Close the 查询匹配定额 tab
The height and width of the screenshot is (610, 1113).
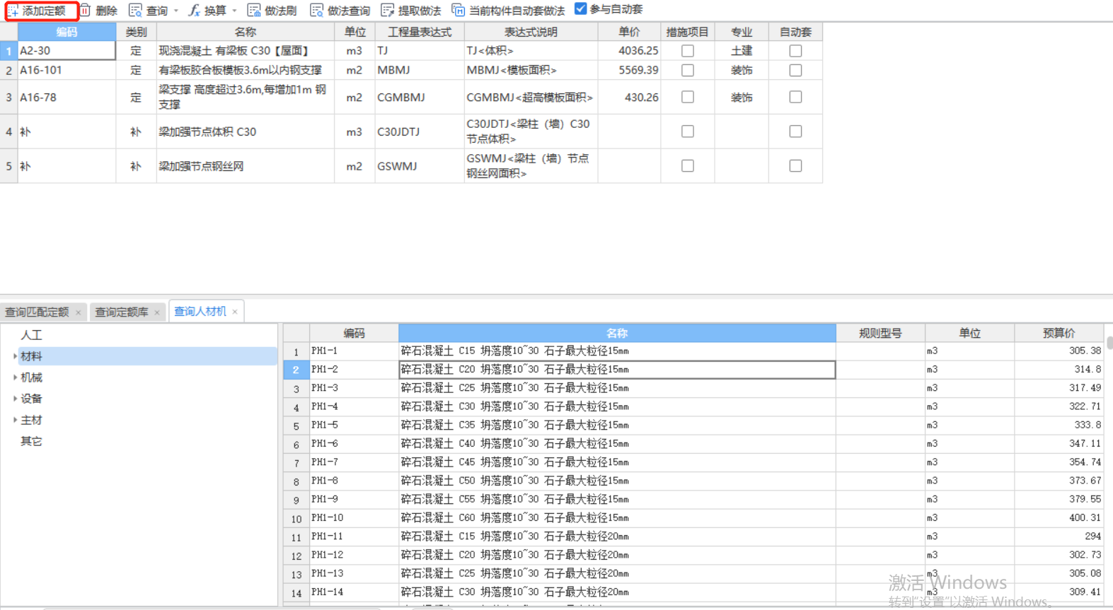click(78, 312)
